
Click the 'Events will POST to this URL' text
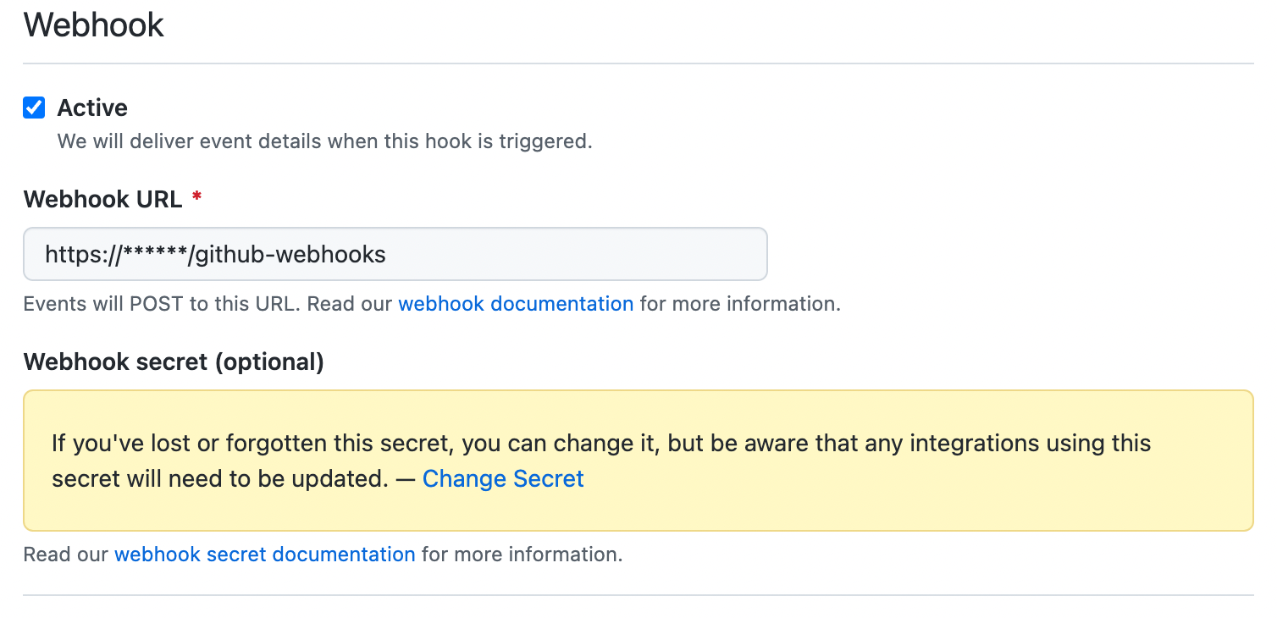[161, 304]
